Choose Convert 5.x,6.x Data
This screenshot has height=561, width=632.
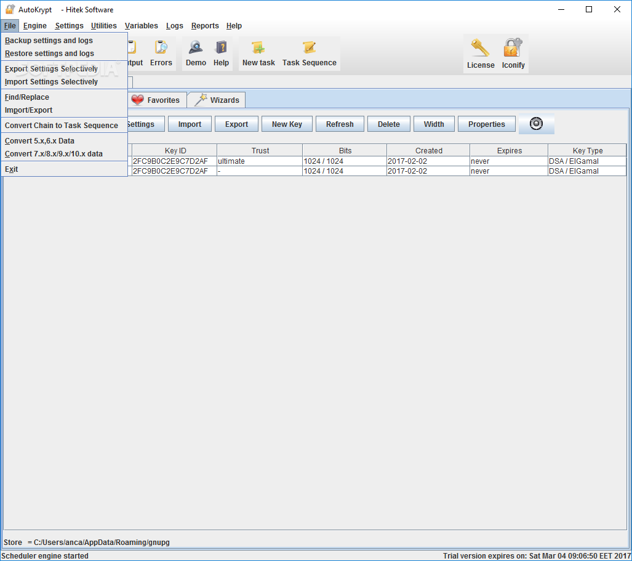65,141
